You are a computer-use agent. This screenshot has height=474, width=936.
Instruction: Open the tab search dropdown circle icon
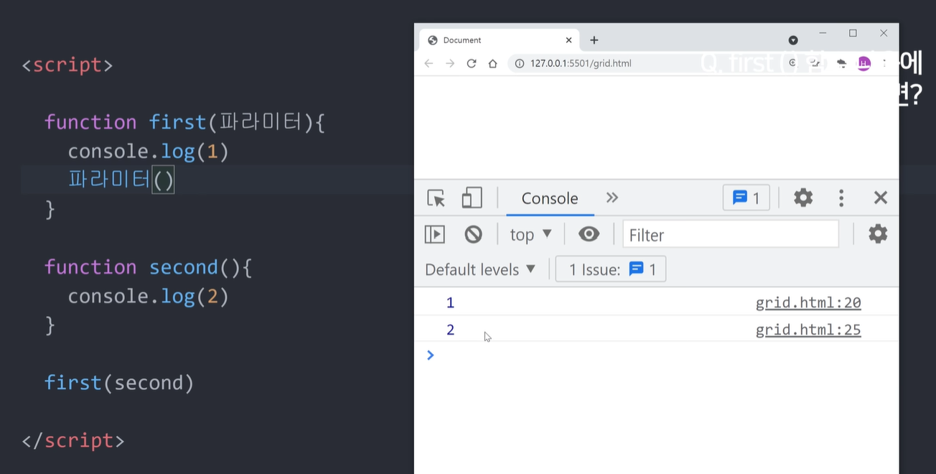coord(793,40)
